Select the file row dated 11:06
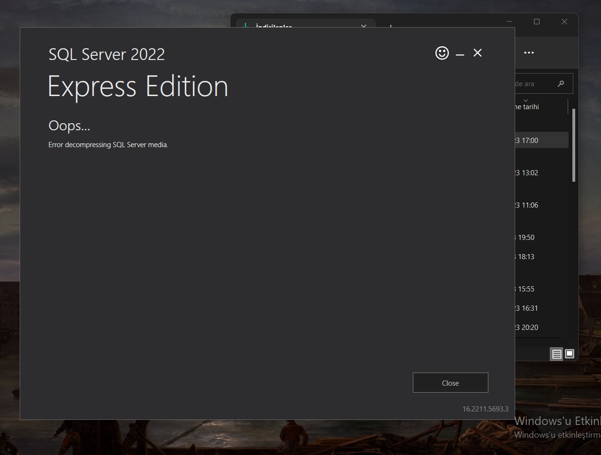Image resolution: width=601 pixels, height=455 pixels. 542,205
